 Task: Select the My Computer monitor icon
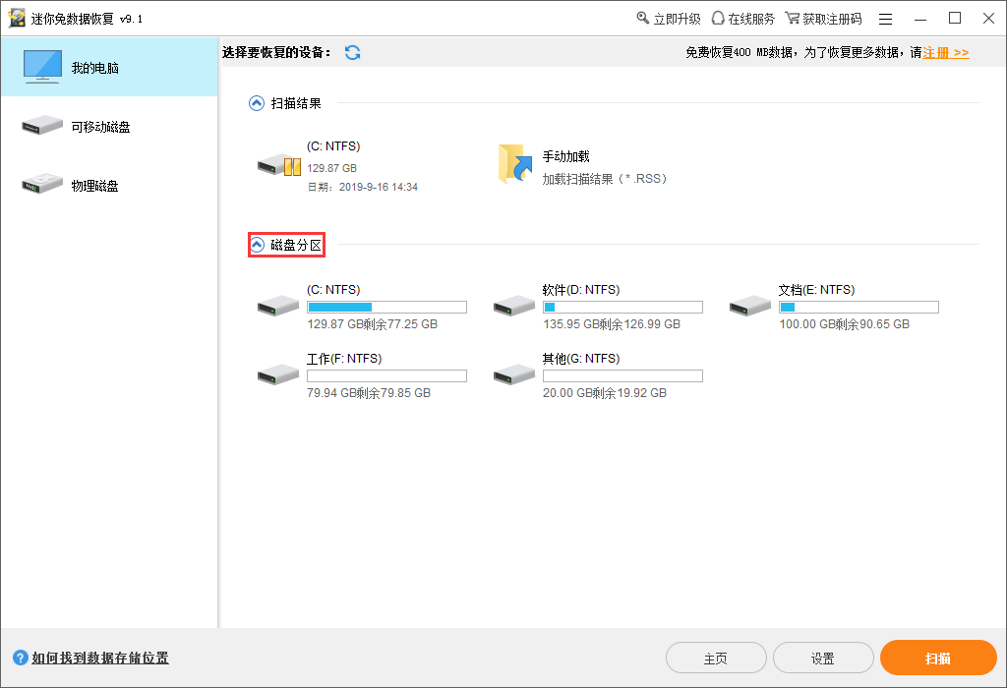42,67
